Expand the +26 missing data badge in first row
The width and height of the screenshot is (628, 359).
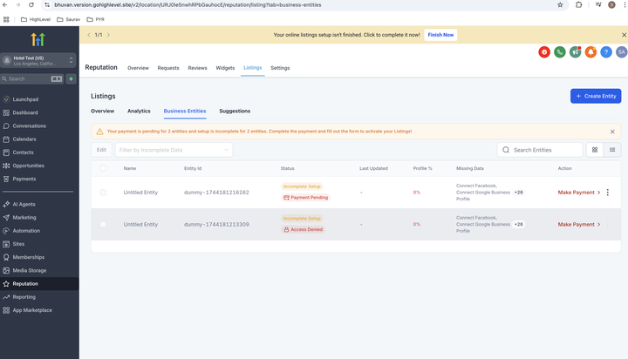(x=518, y=192)
